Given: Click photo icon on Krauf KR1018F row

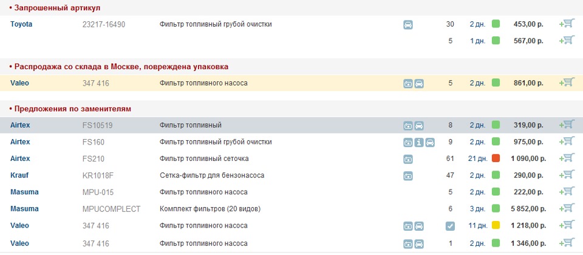Looking at the screenshot, I should (x=408, y=176).
